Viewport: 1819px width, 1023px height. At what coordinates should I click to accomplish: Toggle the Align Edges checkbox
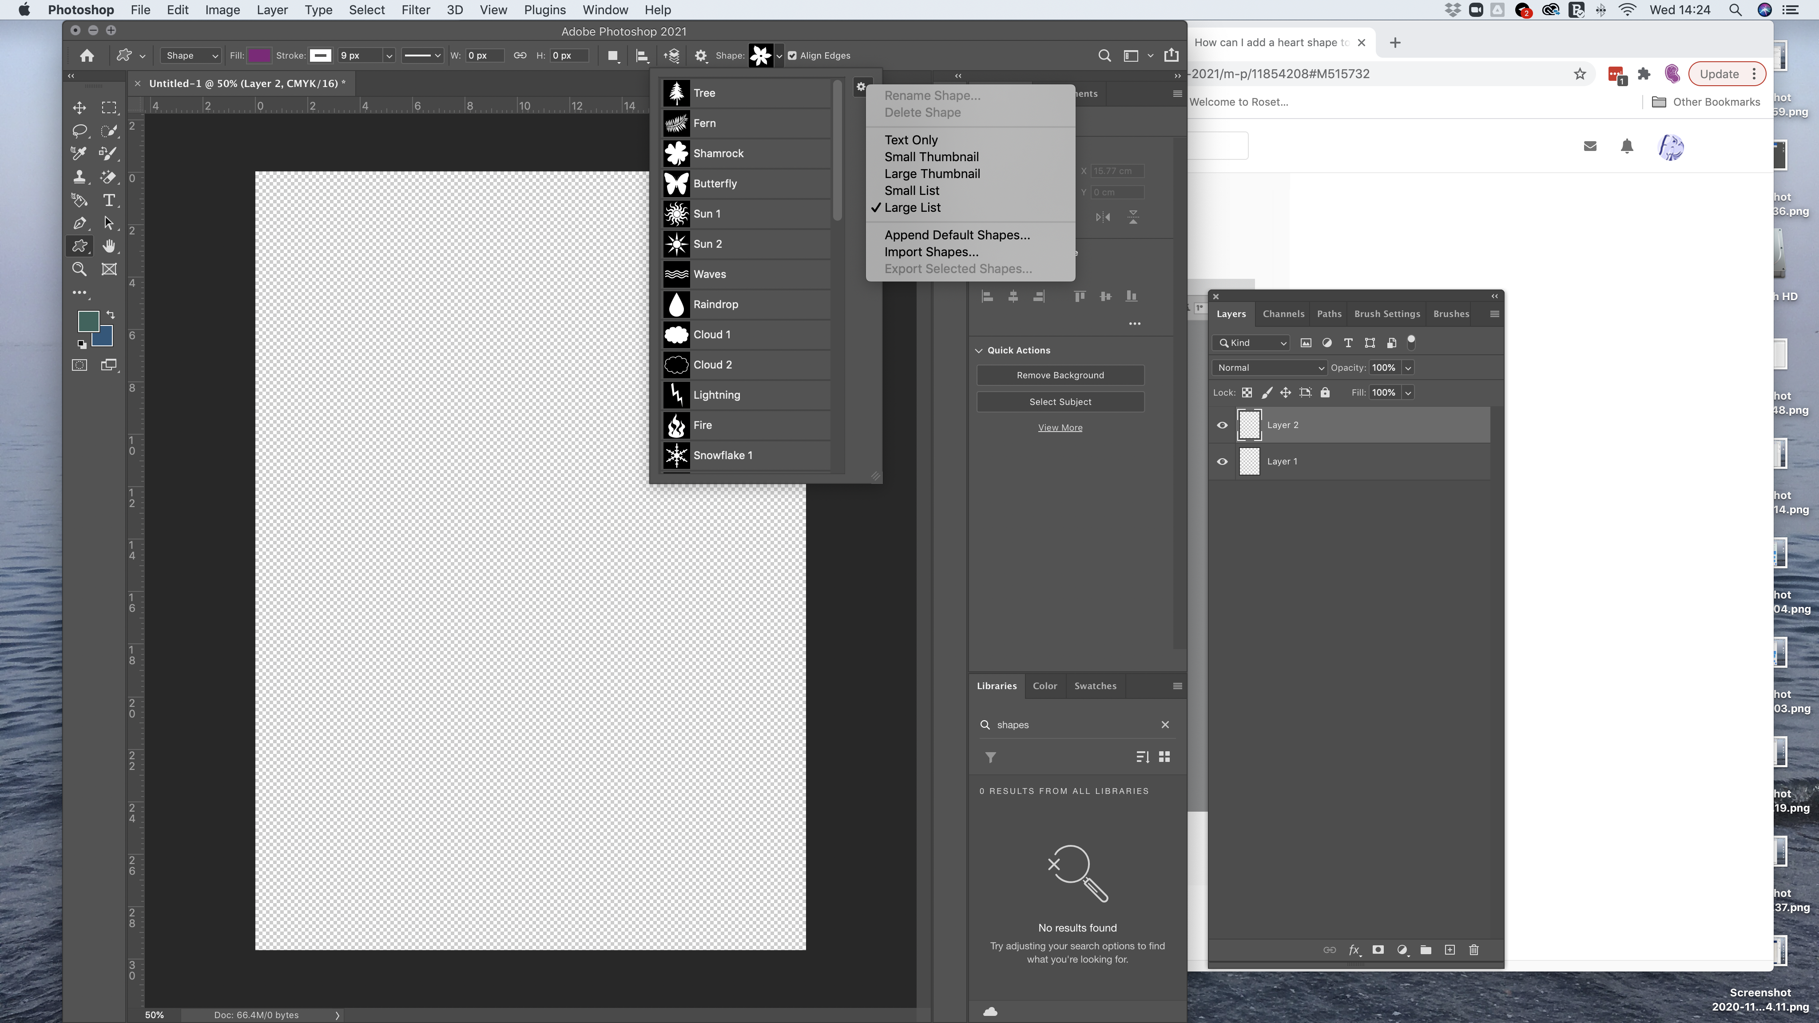coord(792,56)
